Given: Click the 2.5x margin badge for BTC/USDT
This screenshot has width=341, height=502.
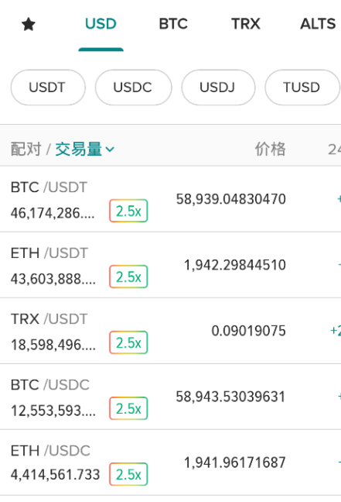Looking at the screenshot, I should [x=128, y=211].
